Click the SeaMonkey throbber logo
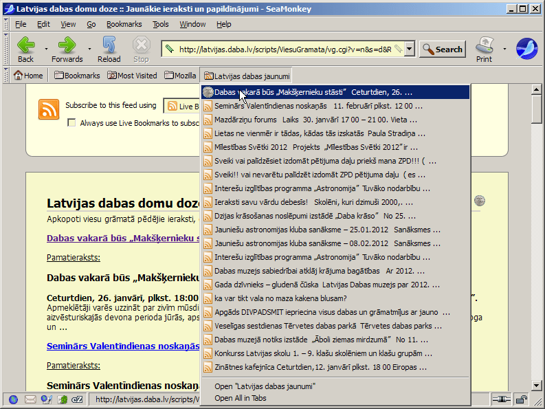This screenshot has height=409, width=545. (x=526, y=49)
